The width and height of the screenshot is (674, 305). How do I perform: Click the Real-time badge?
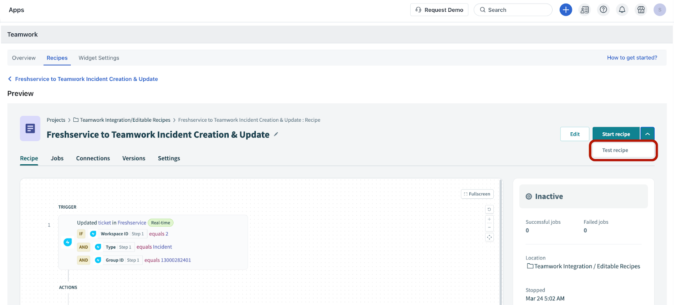tap(160, 223)
